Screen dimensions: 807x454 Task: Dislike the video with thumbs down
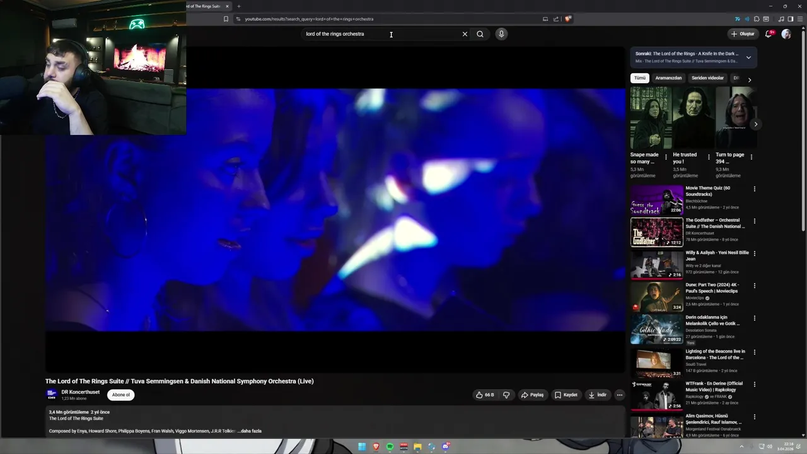pos(506,395)
